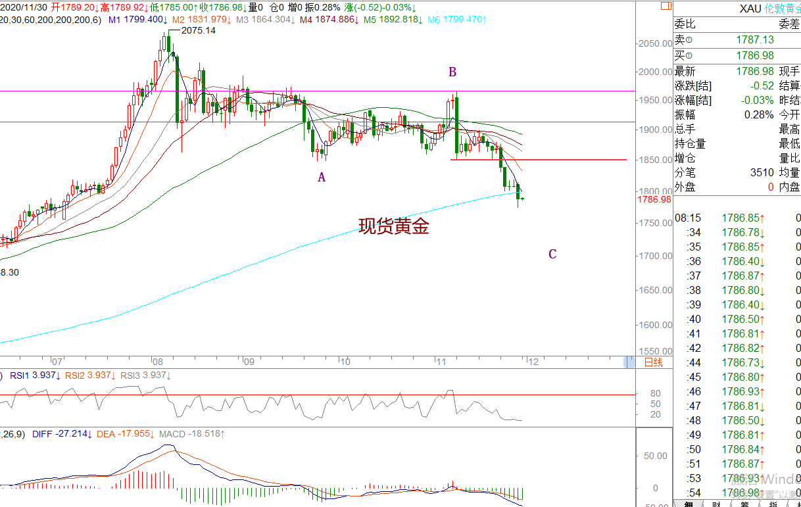Click the 外盘 row label
This screenshot has height=507, width=801.
pyautogui.click(x=685, y=187)
